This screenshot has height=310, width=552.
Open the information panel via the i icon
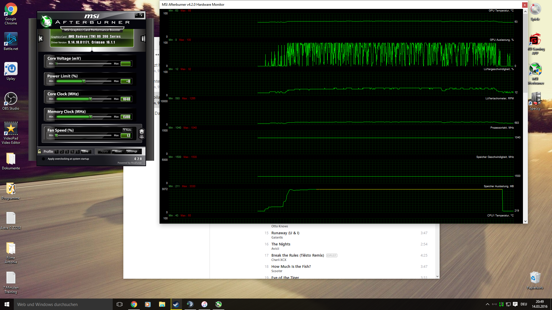(x=143, y=38)
